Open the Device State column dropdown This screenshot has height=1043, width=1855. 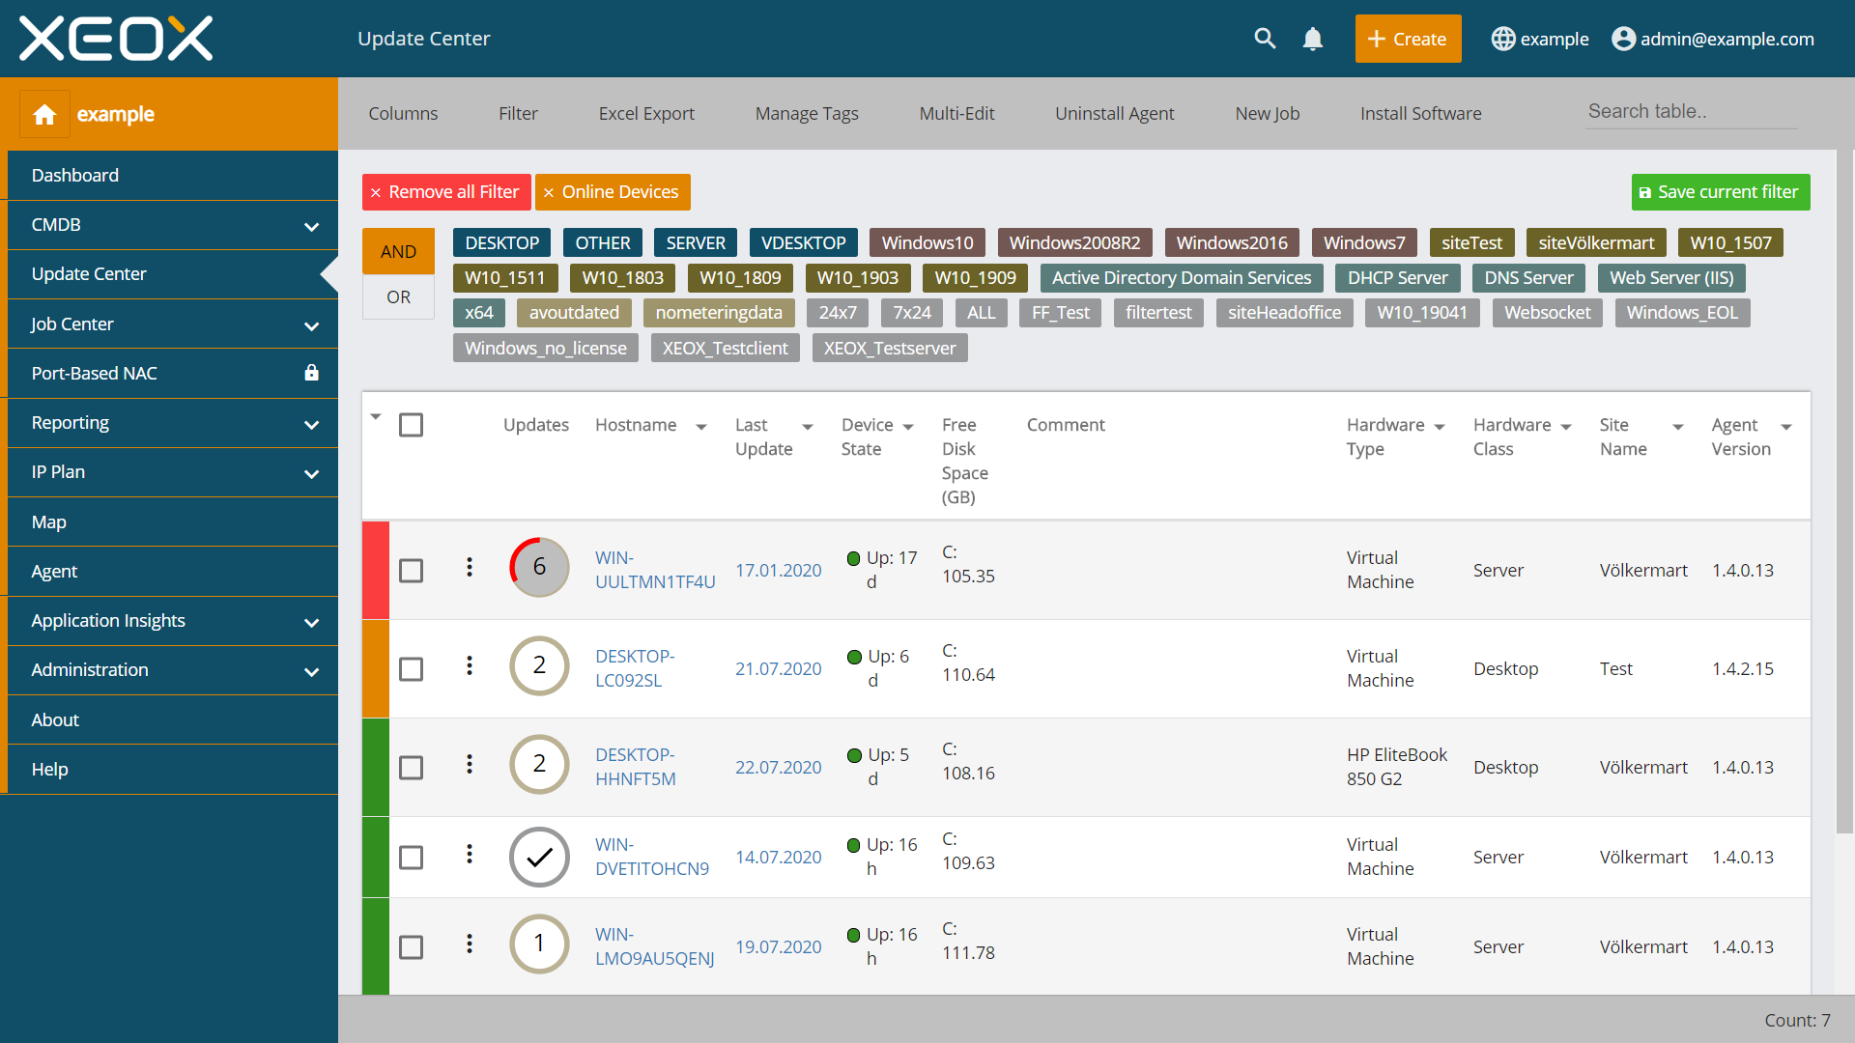[908, 427]
